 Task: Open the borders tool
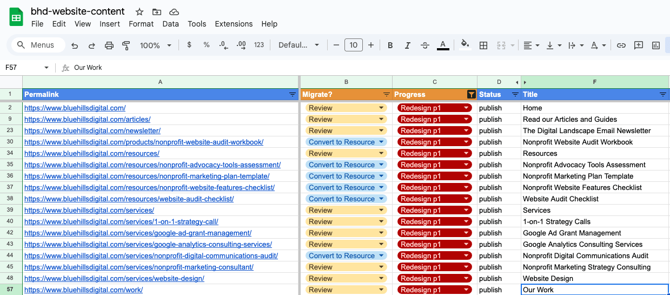point(484,45)
